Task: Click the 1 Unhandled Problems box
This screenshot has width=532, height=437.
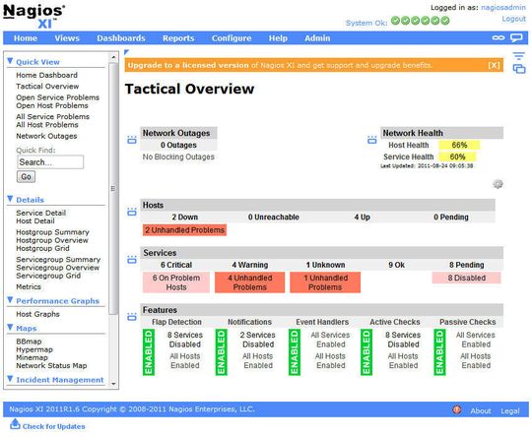Action: pyautogui.click(x=325, y=282)
